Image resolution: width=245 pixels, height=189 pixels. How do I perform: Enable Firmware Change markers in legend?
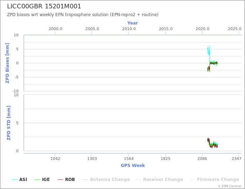coord(214,180)
